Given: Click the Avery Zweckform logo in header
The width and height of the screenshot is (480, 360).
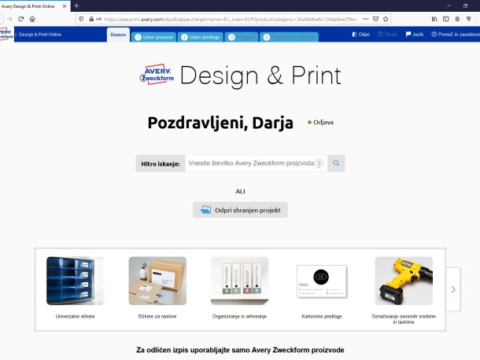Looking at the screenshot, I should coord(7,35).
